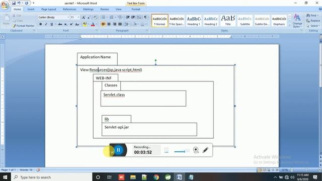Screen dimensions: 322x181
Task: Open File Explorer from taskbar
Action: (133, 177)
